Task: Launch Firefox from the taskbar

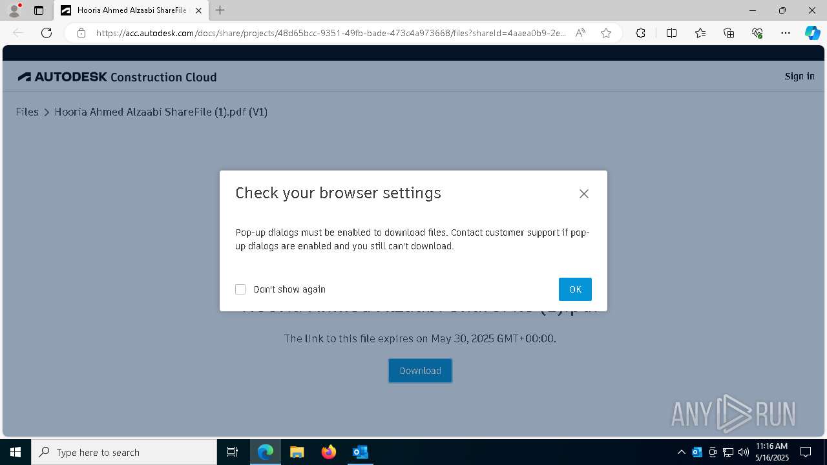Action: click(328, 452)
